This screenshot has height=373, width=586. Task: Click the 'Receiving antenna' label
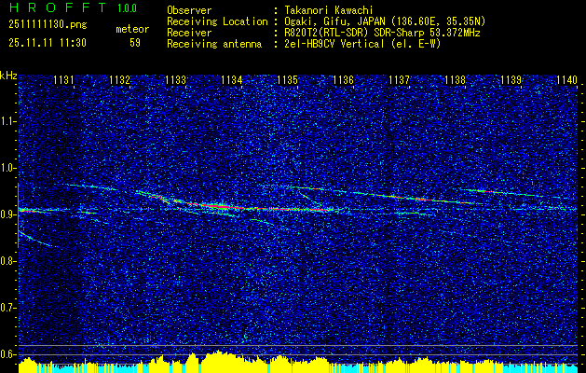pos(214,44)
